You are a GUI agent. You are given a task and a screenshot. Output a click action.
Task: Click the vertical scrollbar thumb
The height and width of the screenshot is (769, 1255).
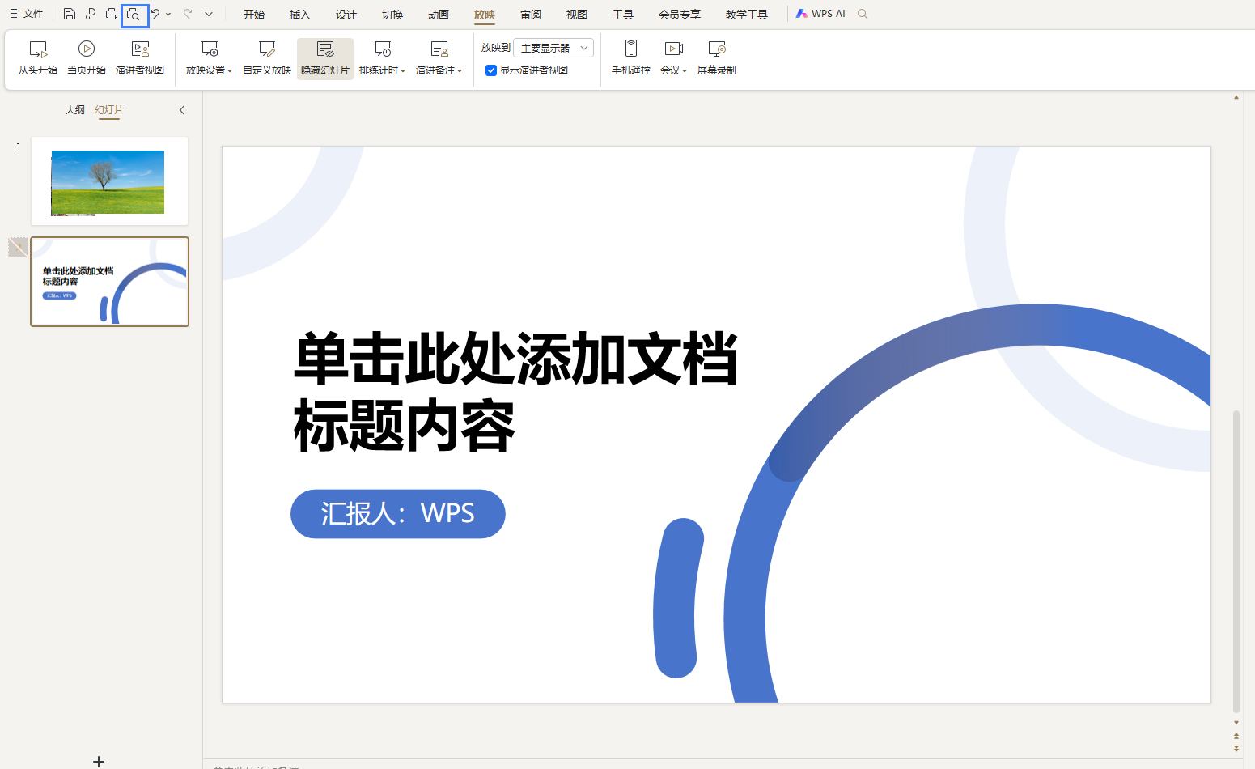point(1236,562)
